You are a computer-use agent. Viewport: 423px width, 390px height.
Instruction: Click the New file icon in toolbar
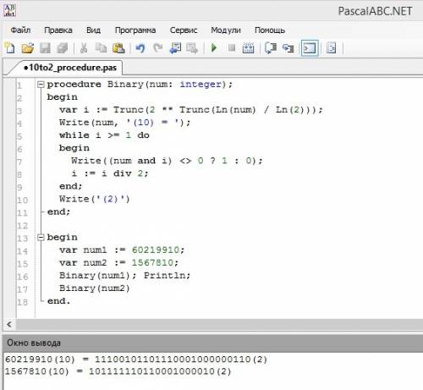(10, 48)
